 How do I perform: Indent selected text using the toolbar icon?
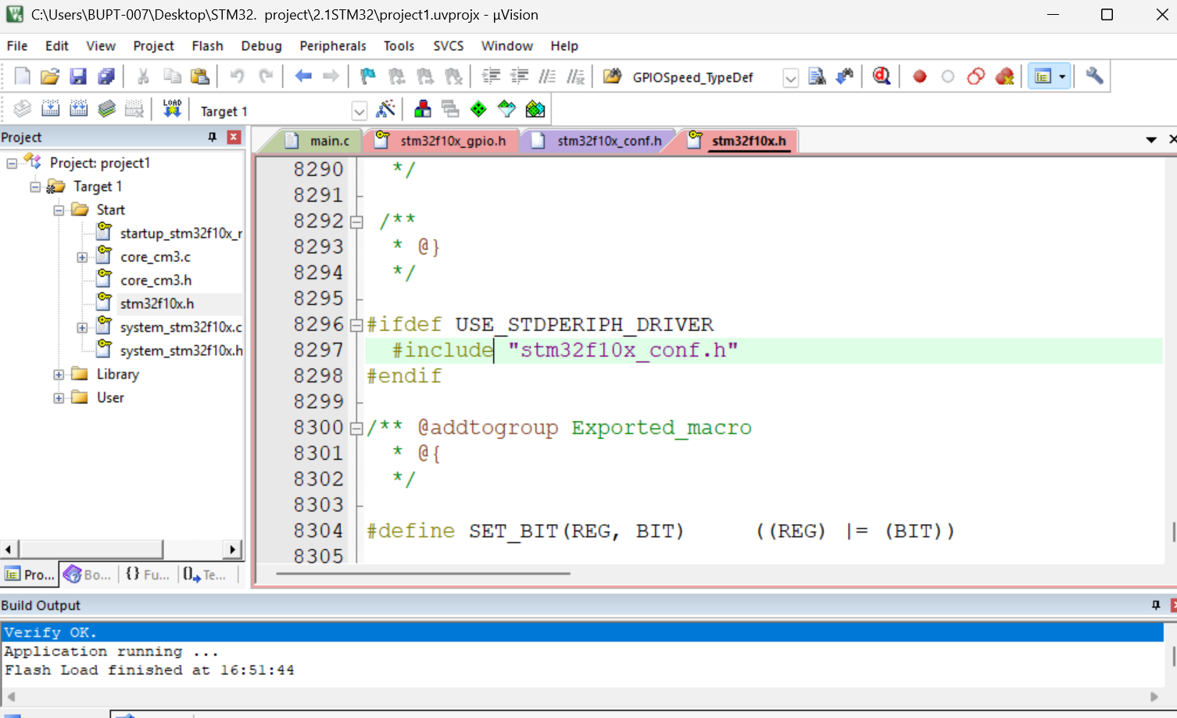point(491,76)
